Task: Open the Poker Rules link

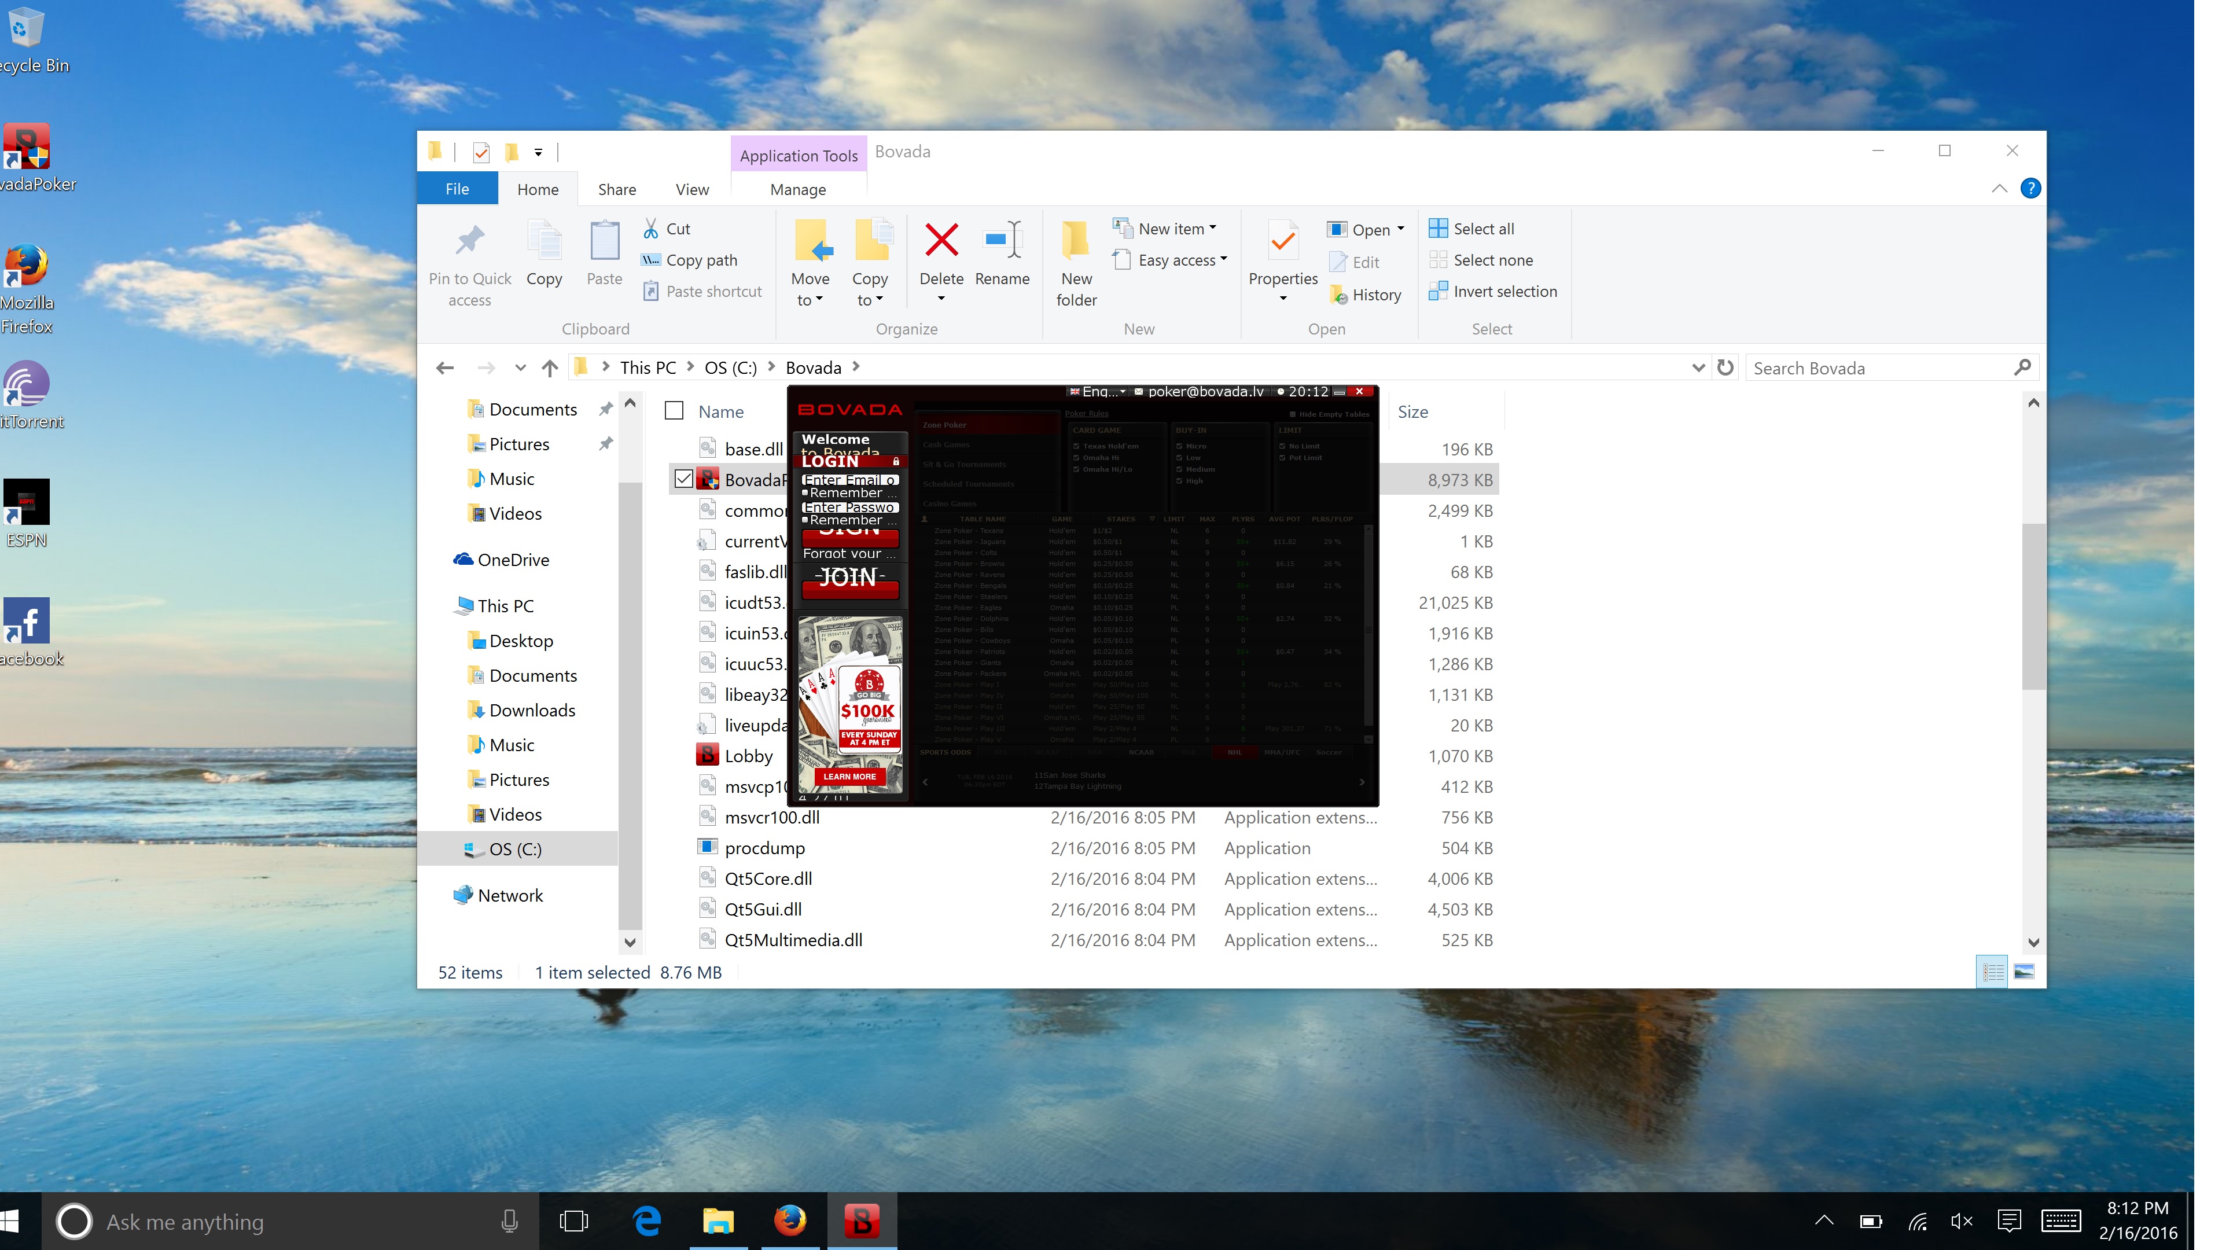Action: pos(1086,413)
